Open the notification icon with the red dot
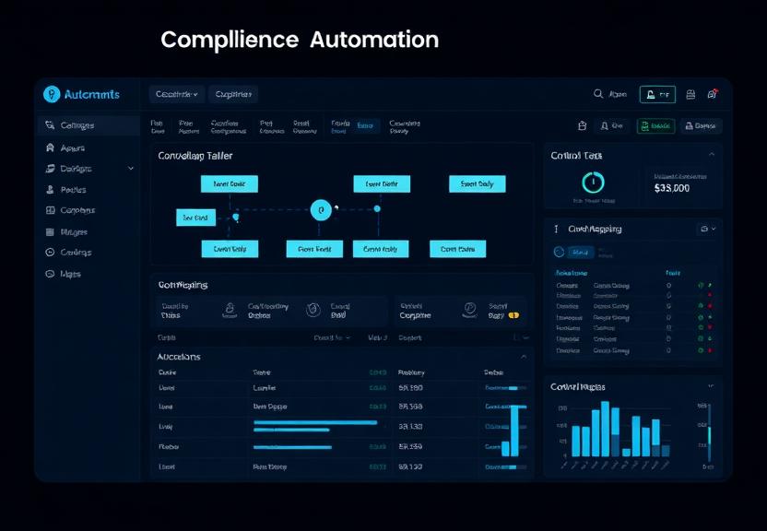This screenshot has width=767, height=531. [713, 94]
